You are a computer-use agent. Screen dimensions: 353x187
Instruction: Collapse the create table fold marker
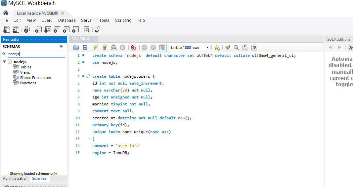point(88,76)
